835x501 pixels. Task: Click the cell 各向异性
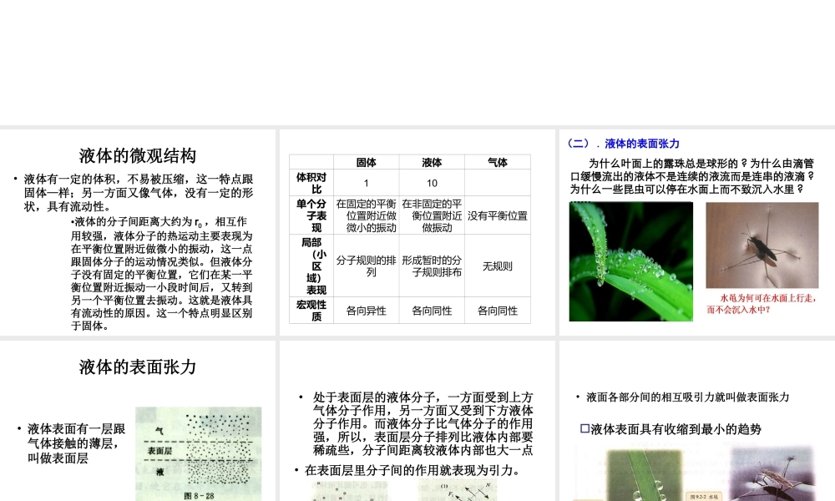[x=366, y=311]
